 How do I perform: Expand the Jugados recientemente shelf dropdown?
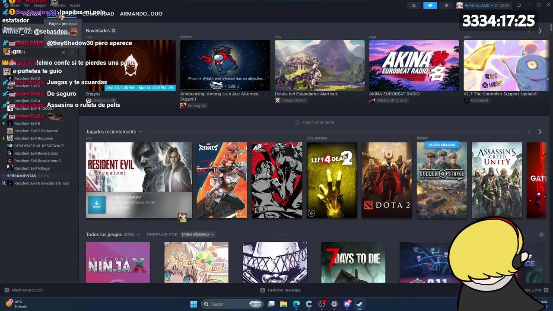[140, 132]
